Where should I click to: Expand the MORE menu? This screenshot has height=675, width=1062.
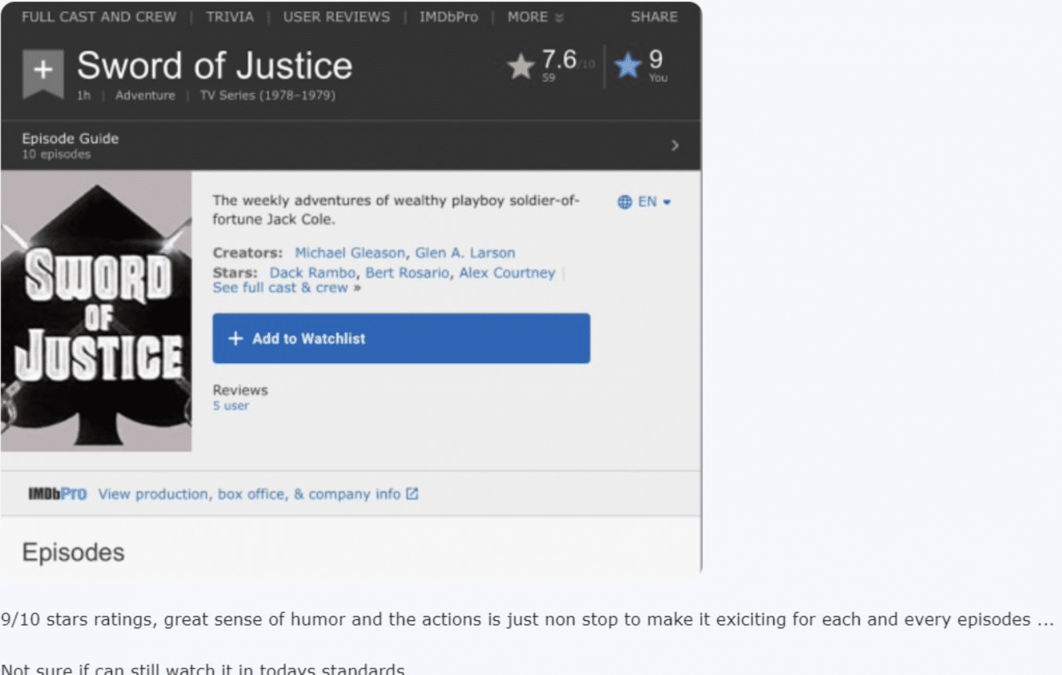(x=535, y=17)
